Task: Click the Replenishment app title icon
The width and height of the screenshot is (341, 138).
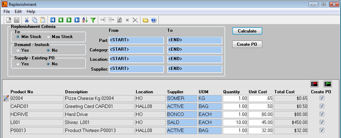Action: [x=4, y=4]
